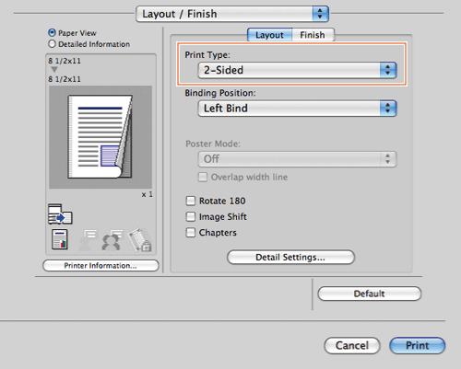Image resolution: width=461 pixels, height=369 pixels.
Task: Click the Print button
Action: click(417, 346)
